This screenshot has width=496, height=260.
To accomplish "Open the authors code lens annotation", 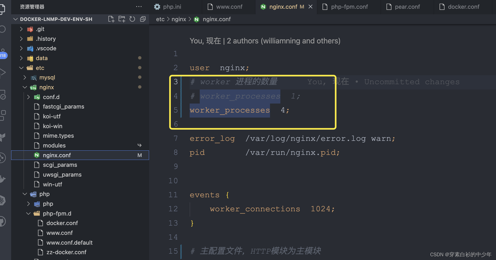I will (x=265, y=41).
